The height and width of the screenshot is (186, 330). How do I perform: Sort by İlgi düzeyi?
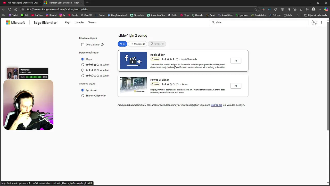83,90
